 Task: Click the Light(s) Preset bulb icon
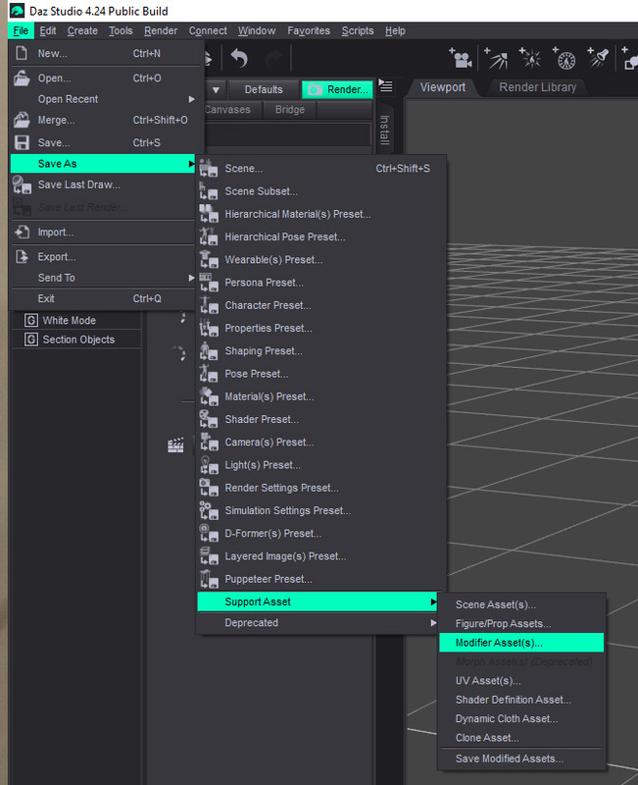tap(209, 465)
